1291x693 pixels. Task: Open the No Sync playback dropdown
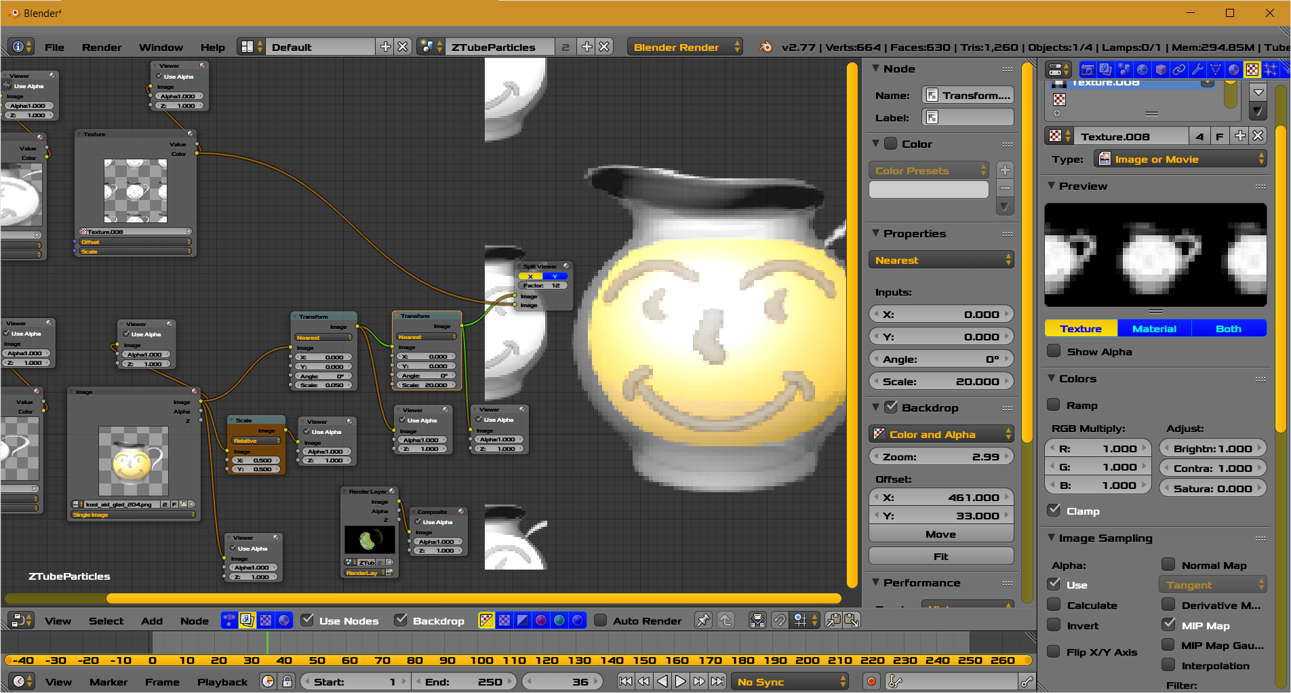coord(789,681)
